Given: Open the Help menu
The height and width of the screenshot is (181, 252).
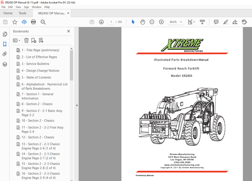Looking at the screenshot, I should (47, 7).
